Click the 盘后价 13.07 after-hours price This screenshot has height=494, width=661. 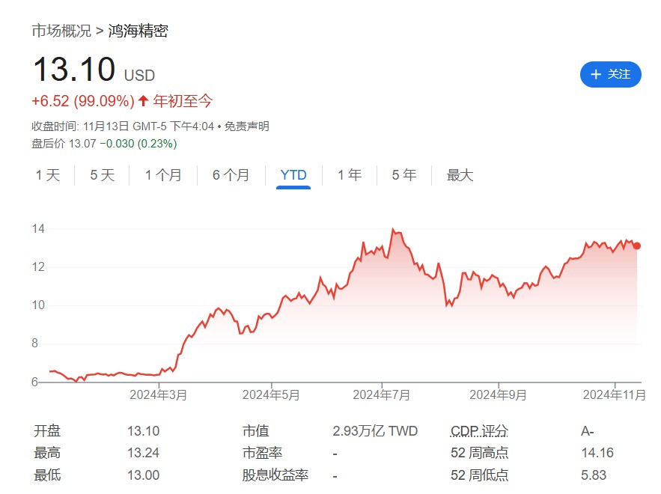[x=64, y=144]
